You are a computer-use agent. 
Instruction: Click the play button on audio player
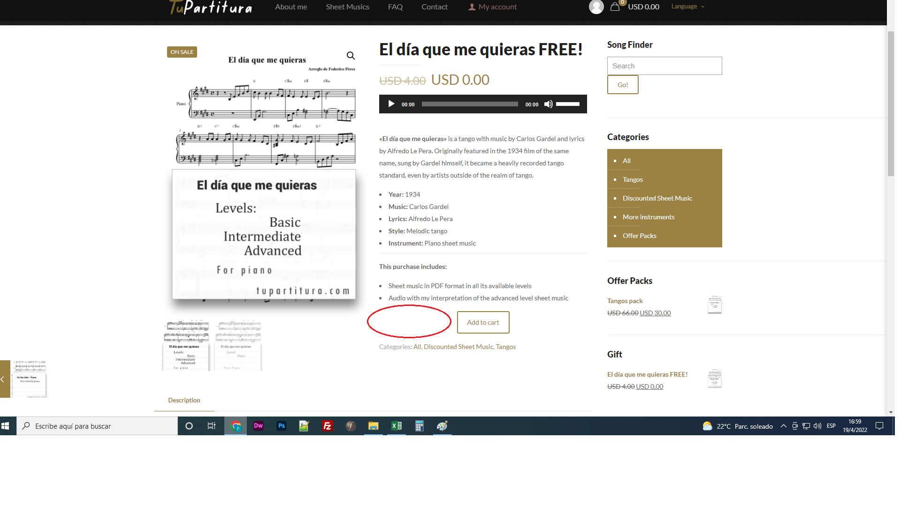pyautogui.click(x=390, y=104)
